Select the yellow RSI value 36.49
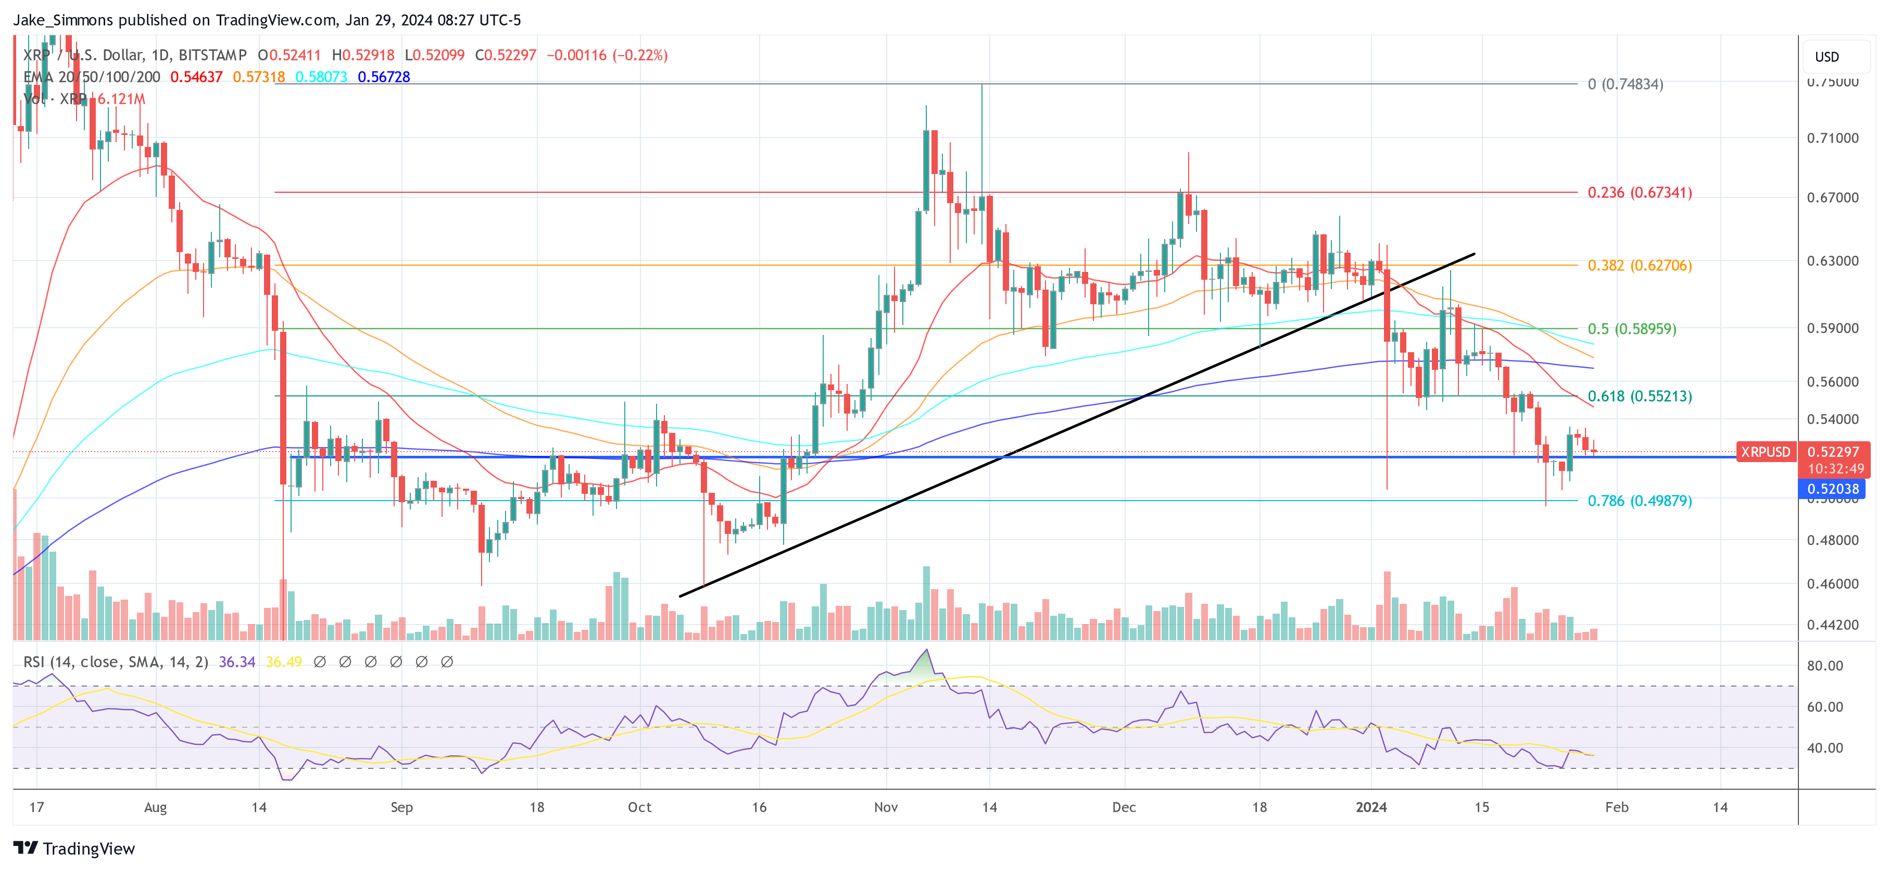 pos(284,662)
